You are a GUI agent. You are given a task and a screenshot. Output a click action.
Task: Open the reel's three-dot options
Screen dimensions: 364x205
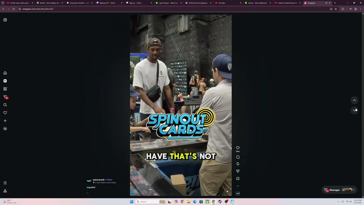click(x=238, y=186)
